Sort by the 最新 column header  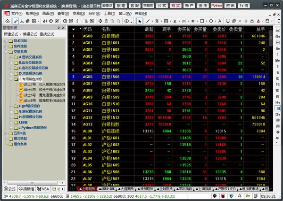(x=149, y=29)
